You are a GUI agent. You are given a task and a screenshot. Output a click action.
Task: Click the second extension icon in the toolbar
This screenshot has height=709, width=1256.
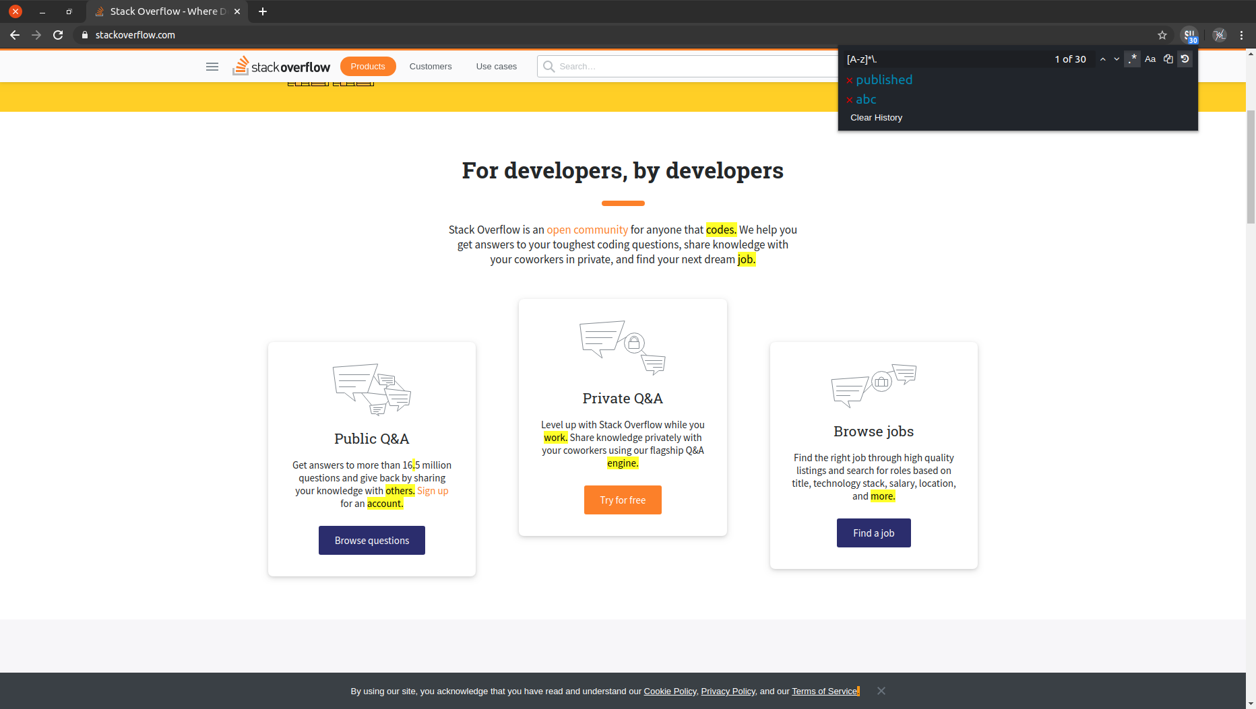(1220, 35)
